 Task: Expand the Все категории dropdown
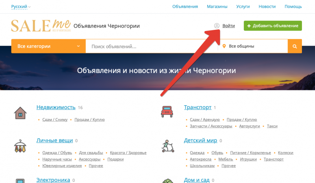click(48, 46)
